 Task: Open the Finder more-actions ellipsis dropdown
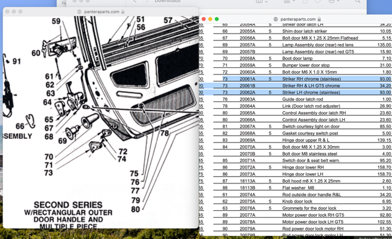point(333,1)
